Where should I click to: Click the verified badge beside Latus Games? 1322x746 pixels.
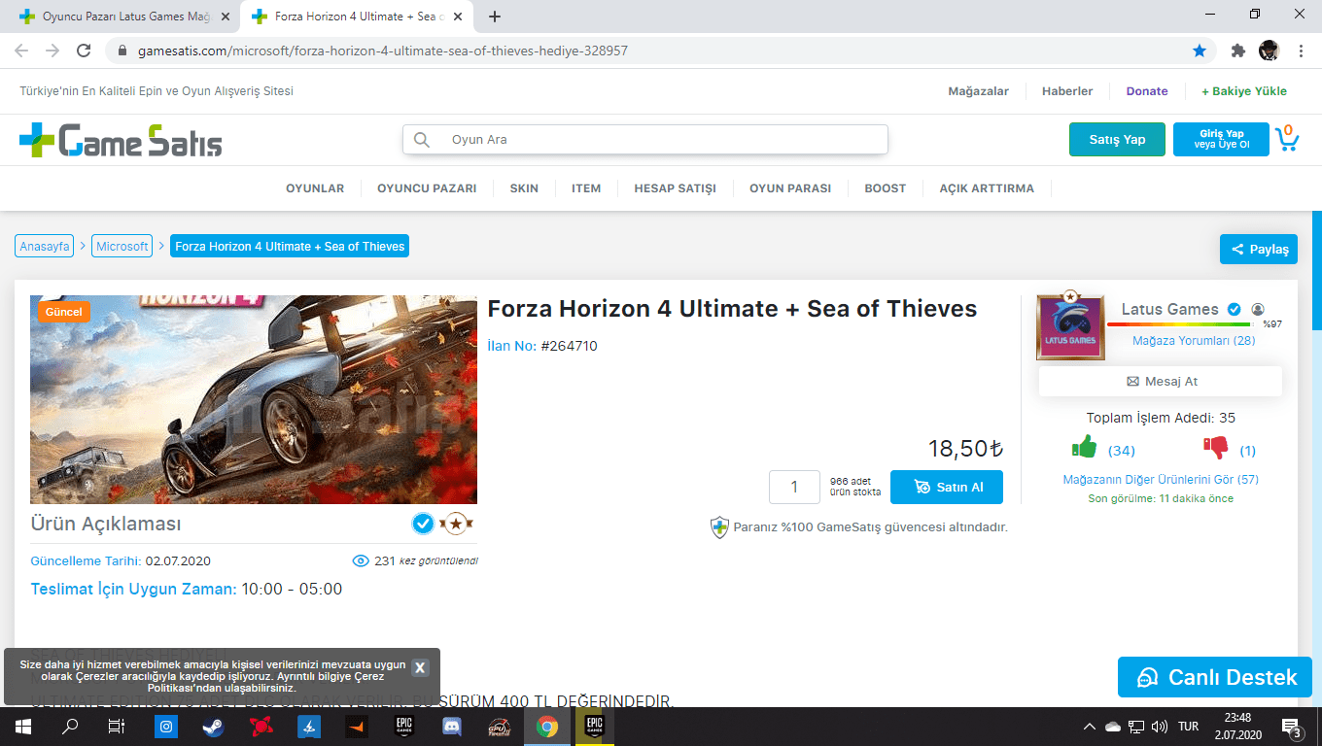coord(1235,309)
